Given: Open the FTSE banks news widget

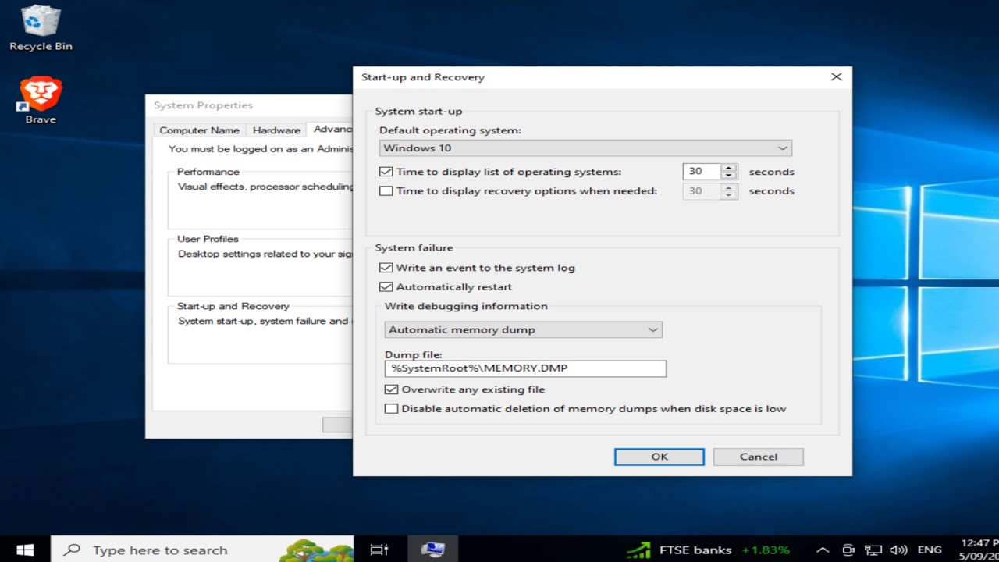Looking at the screenshot, I should pos(709,550).
